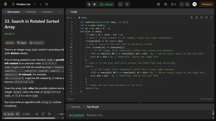Click the bookmark icon in editor toolbar
Image resolution: width=216 pixels, height=121 pixels.
pos(197,18)
